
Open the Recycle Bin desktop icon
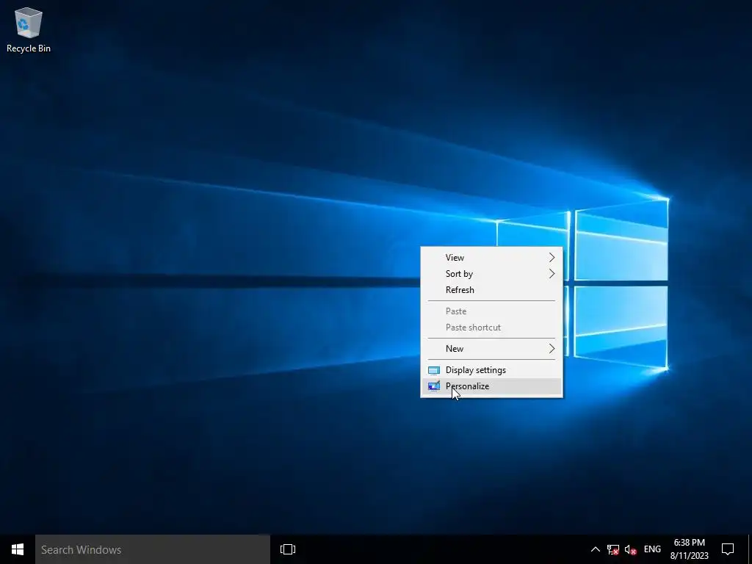[x=29, y=29]
